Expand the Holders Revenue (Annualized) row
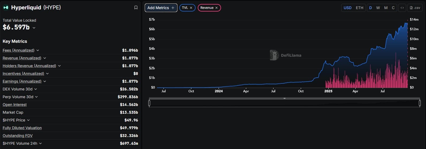This screenshot has width=426, height=149. (x=59, y=66)
